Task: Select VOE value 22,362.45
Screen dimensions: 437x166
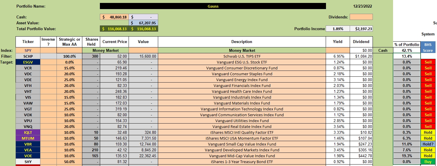Action: pos(144,156)
